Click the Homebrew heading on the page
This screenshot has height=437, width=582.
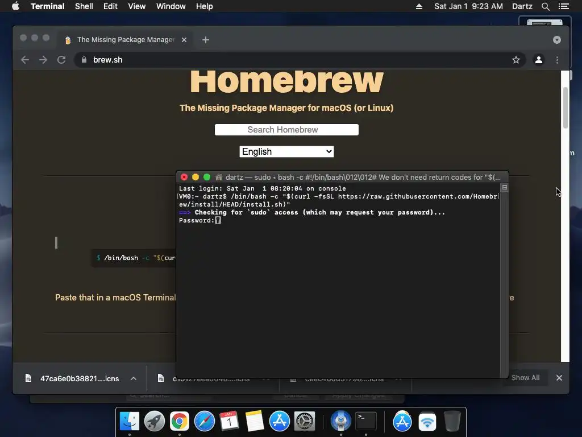(x=286, y=81)
